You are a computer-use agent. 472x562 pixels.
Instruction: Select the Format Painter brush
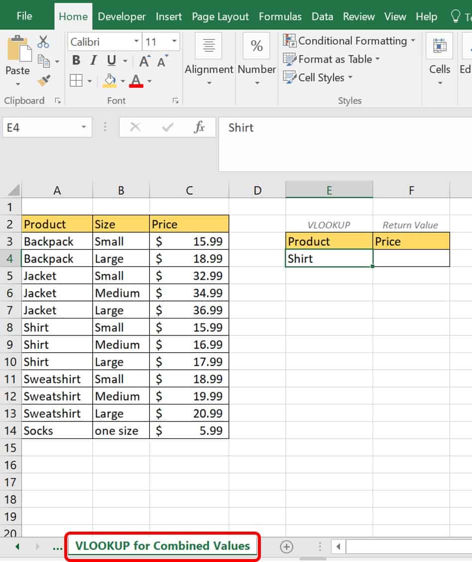[x=44, y=80]
